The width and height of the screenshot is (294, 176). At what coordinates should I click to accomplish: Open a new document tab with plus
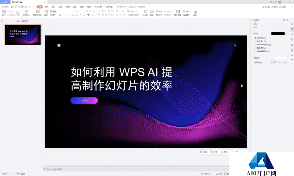tap(49, 2)
